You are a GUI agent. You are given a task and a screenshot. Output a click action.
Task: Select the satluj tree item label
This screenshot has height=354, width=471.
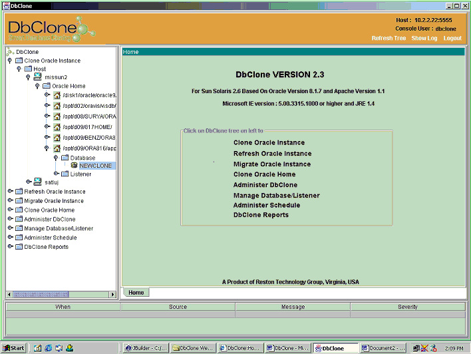[x=51, y=182]
